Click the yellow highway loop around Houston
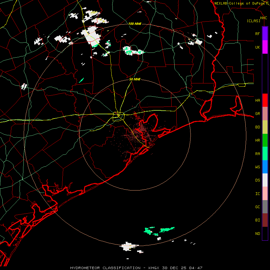This screenshot has height=270, width=270. (118, 117)
